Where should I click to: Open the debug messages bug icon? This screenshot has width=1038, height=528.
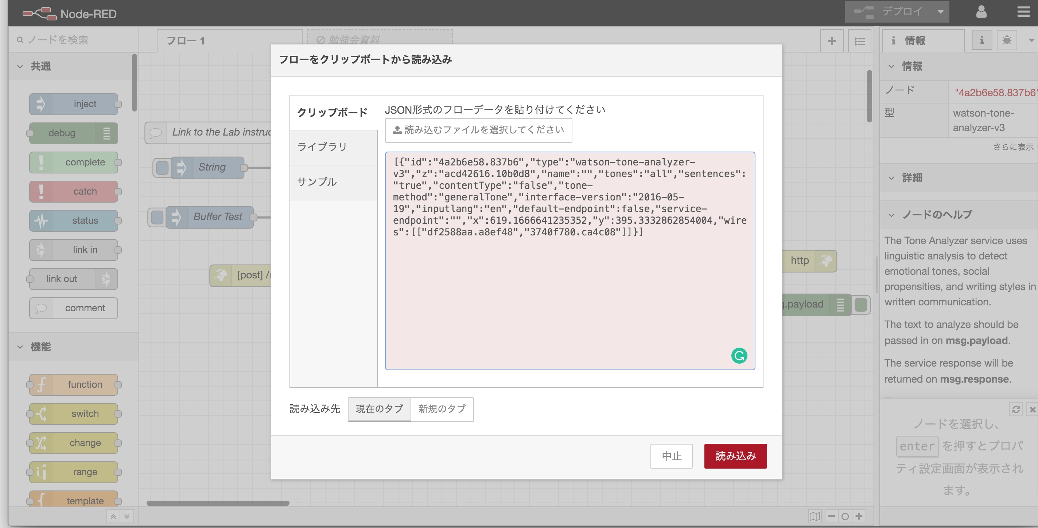pyautogui.click(x=1007, y=40)
